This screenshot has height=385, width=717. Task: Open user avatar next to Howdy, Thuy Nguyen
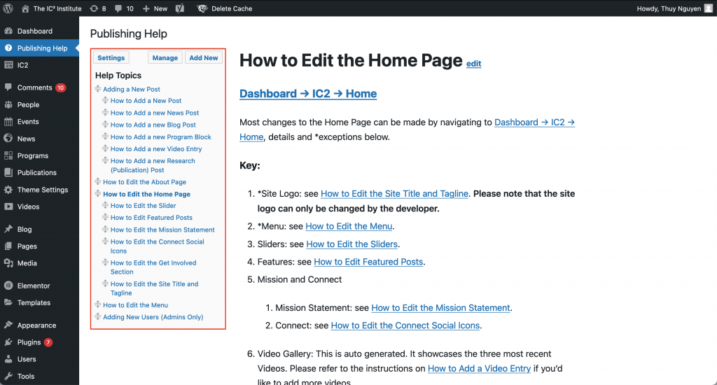coord(709,8)
